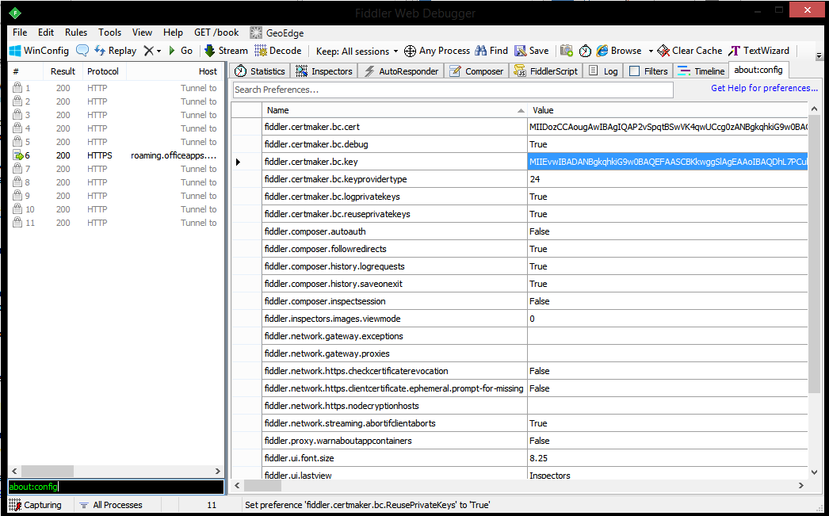The width and height of the screenshot is (829, 516).
Task: Open the Help menu
Action: [173, 32]
